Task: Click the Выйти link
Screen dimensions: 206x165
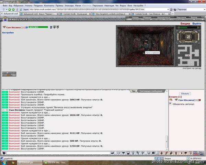Action: pyautogui.click(x=197, y=24)
